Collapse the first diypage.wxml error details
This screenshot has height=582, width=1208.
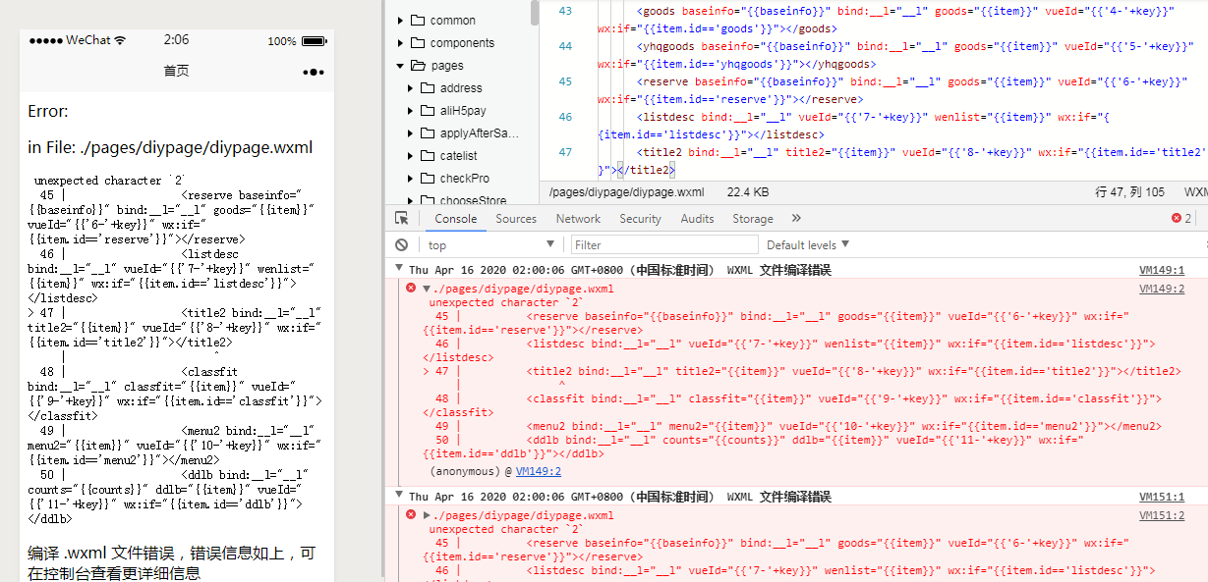point(427,289)
